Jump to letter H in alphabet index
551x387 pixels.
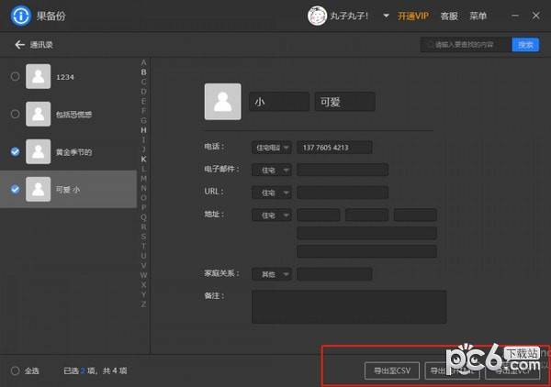pyautogui.click(x=143, y=130)
